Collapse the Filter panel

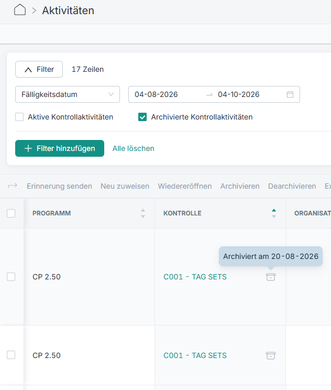39,69
